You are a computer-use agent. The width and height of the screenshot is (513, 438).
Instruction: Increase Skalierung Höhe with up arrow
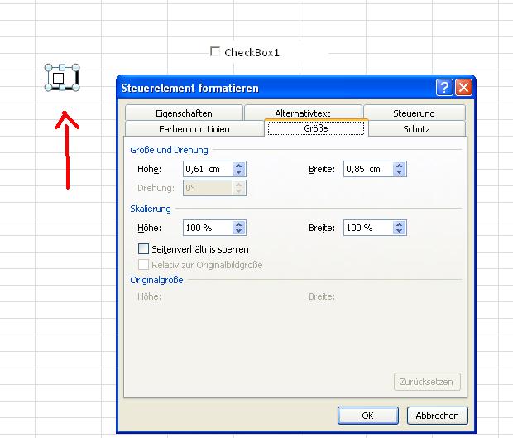click(239, 224)
